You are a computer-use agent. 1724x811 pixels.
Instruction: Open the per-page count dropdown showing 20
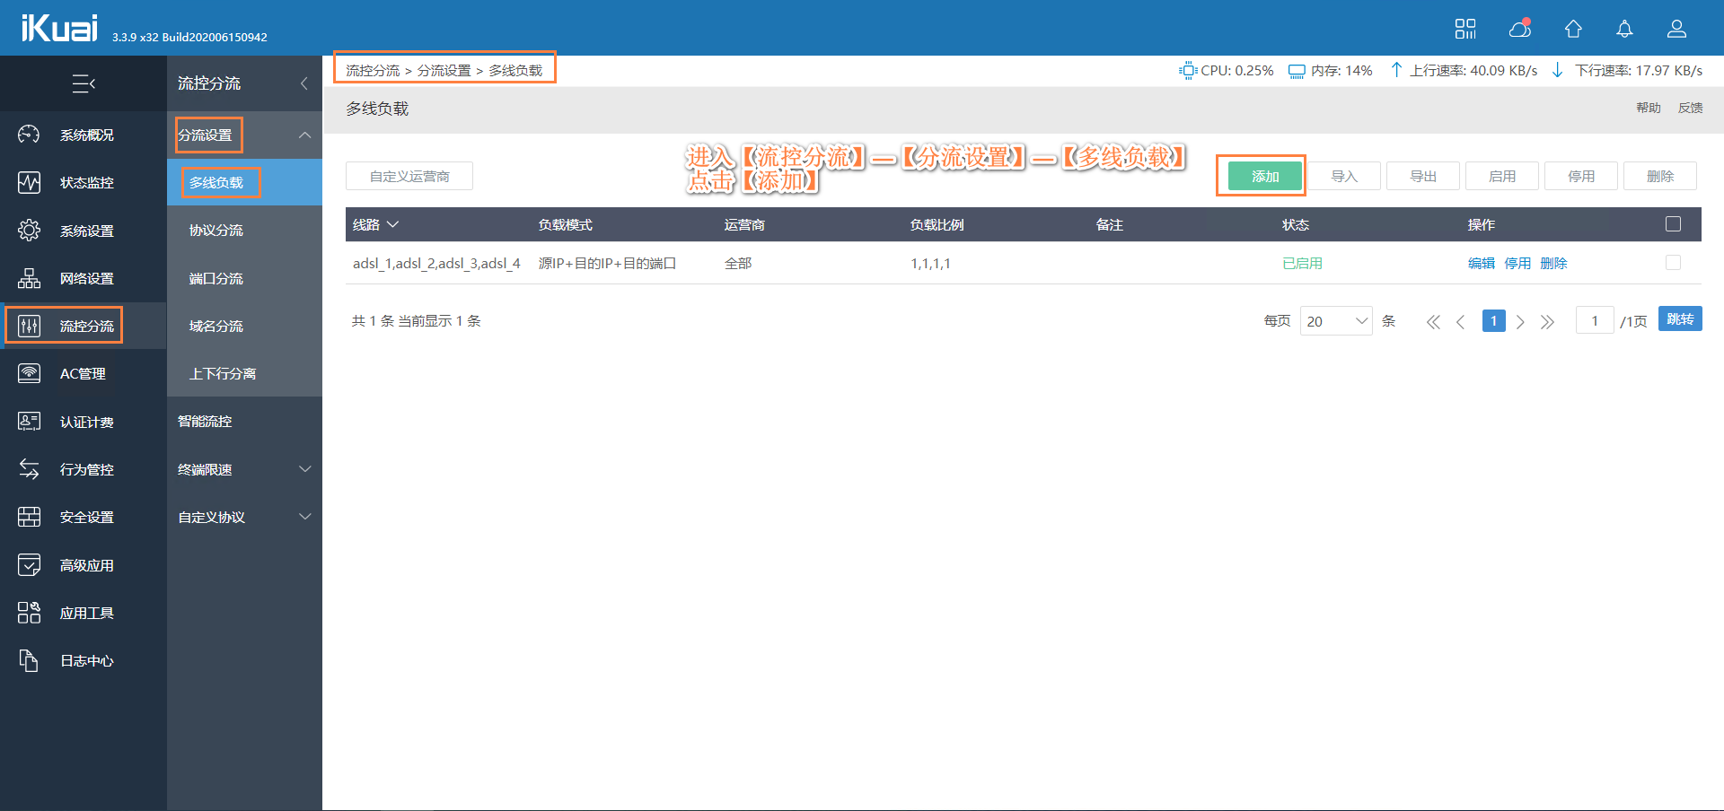pyautogui.click(x=1336, y=320)
